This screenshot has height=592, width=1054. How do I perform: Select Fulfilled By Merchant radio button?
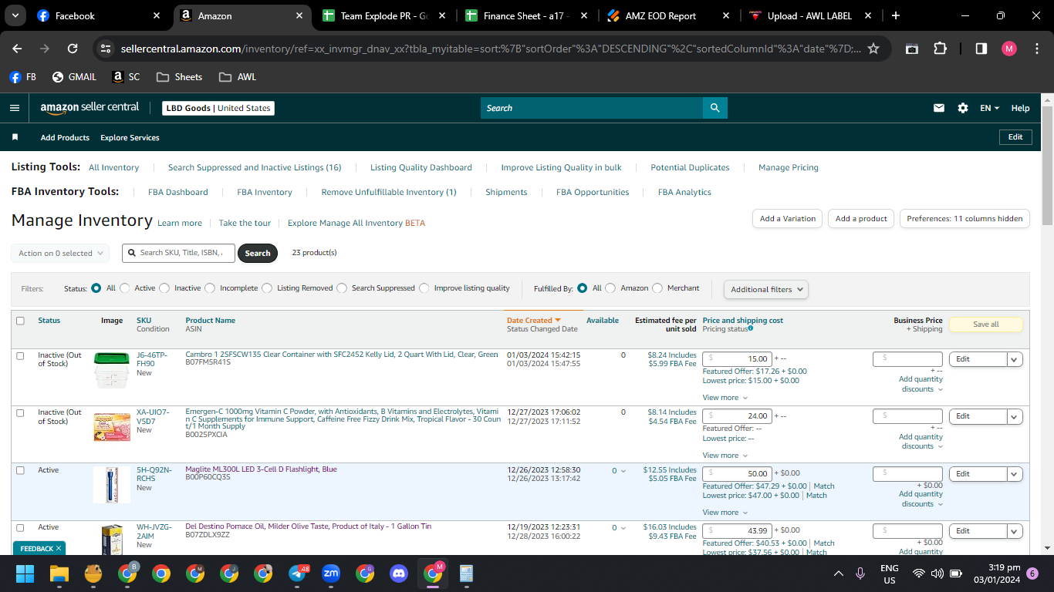tap(657, 288)
